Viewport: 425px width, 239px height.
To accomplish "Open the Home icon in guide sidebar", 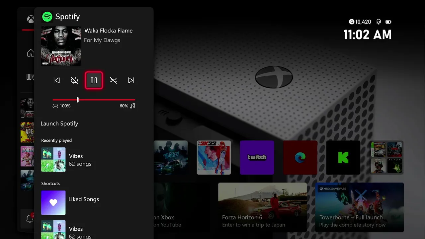I will click(x=31, y=53).
